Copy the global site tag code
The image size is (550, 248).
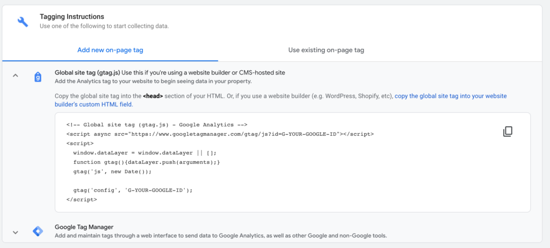pyautogui.click(x=508, y=132)
